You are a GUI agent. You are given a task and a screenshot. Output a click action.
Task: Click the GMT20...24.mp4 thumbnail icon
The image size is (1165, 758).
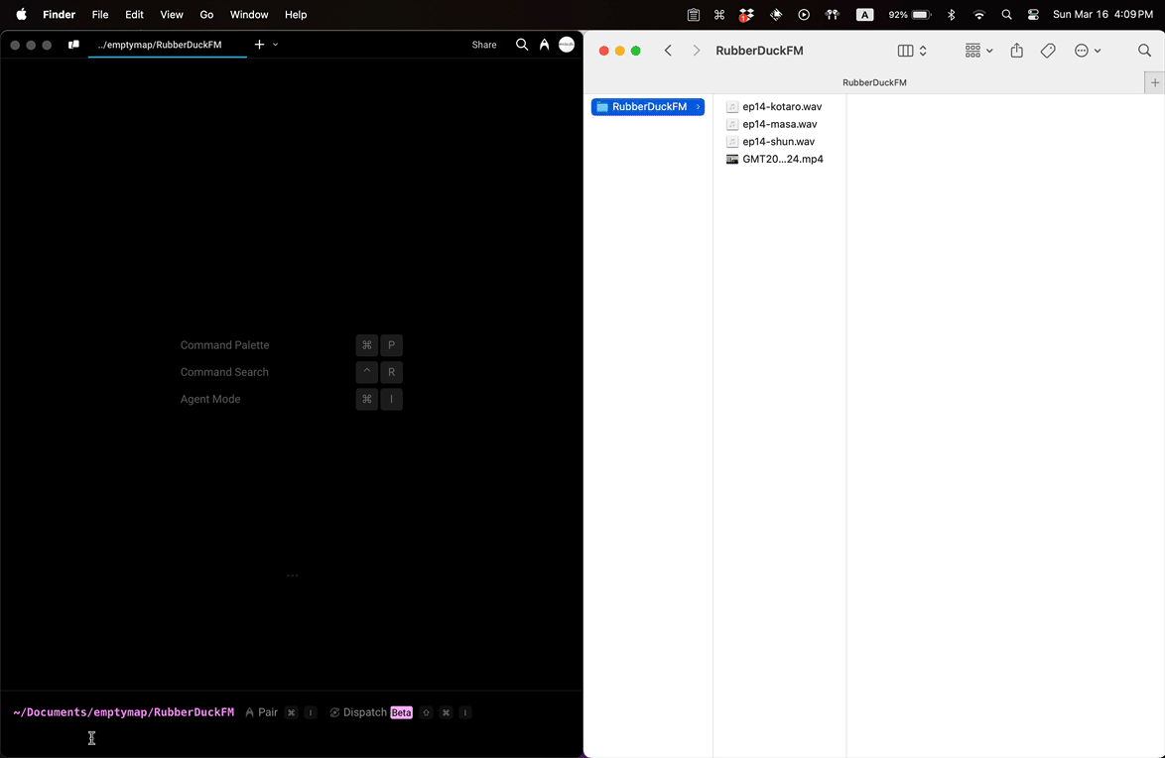point(732,159)
